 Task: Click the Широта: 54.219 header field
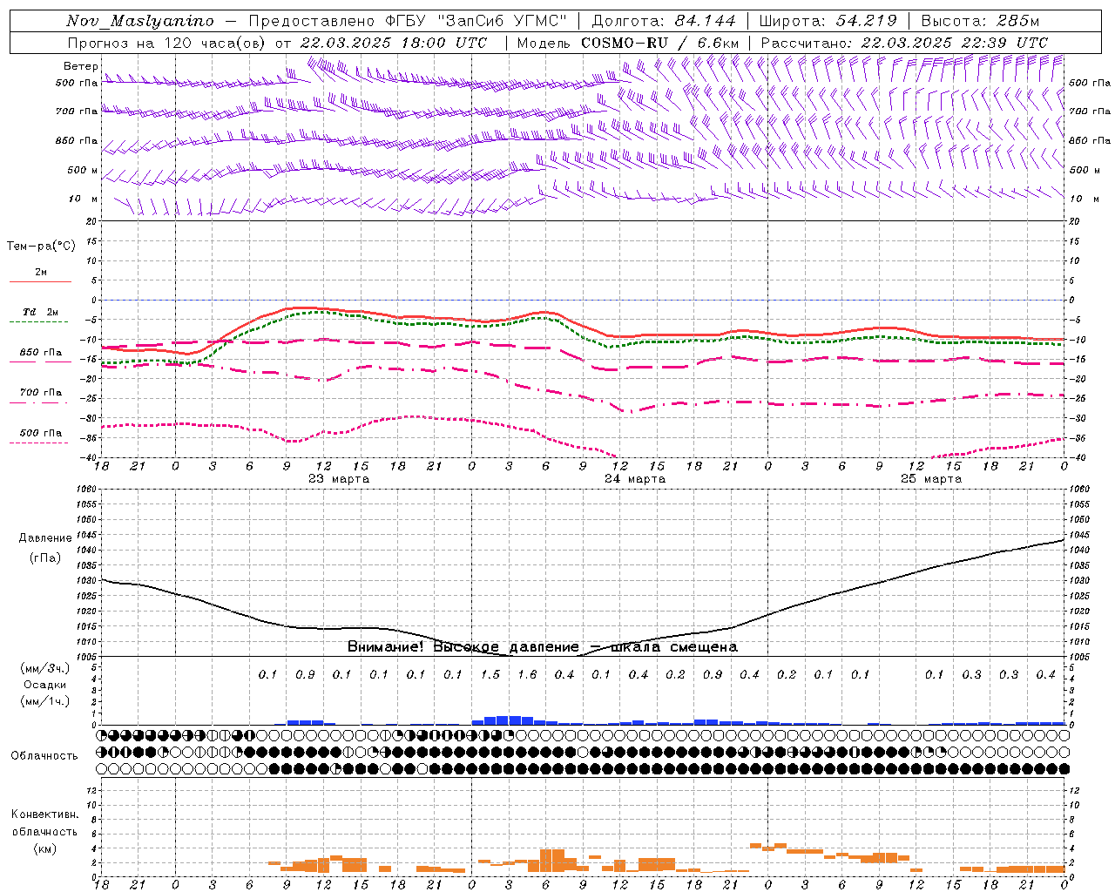[828, 21]
